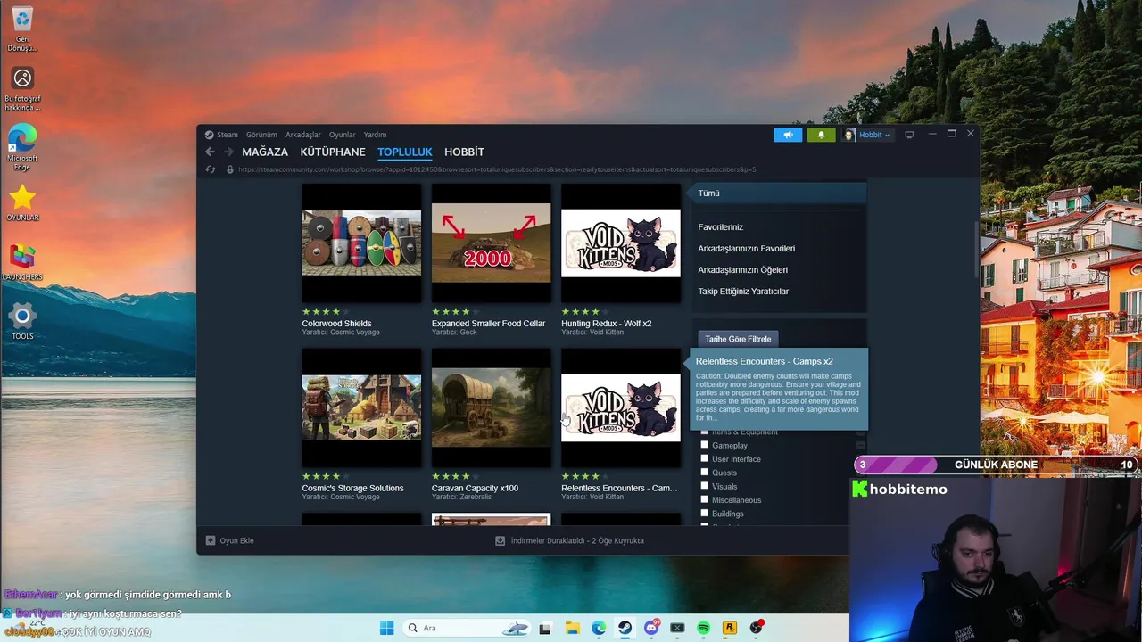Open OBS Studio from the taskbar
This screenshot has height=642, width=1142.
(x=757, y=628)
